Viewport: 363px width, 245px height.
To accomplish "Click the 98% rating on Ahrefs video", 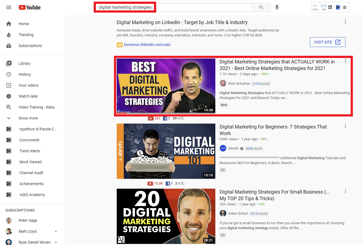I will pos(264,139).
